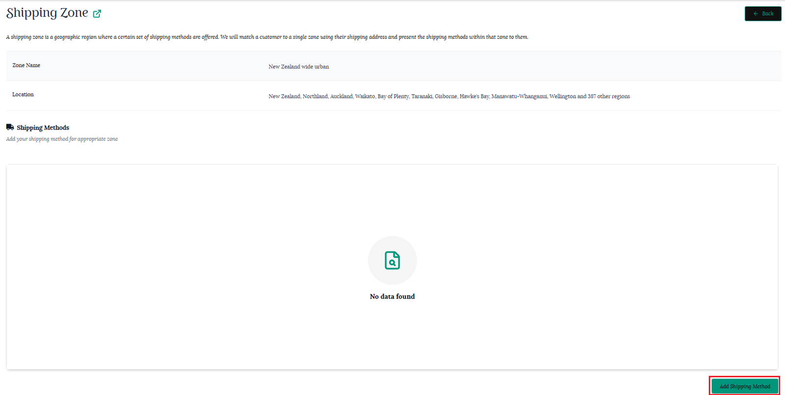The width and height of the screenshot is (785, 395).
Task: Click the Shipping Zone page title
Action: pyautogui.click(x=47, y=13)
